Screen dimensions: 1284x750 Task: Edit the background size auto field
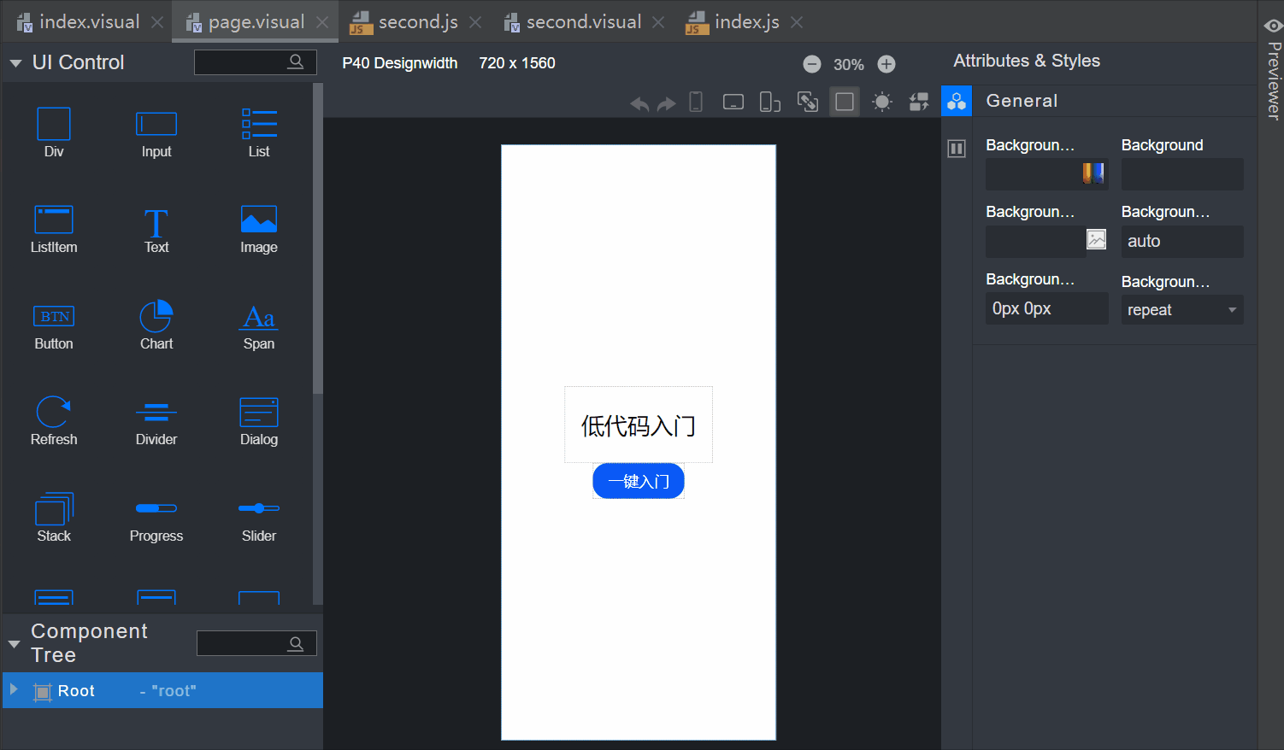(1182, 242)
